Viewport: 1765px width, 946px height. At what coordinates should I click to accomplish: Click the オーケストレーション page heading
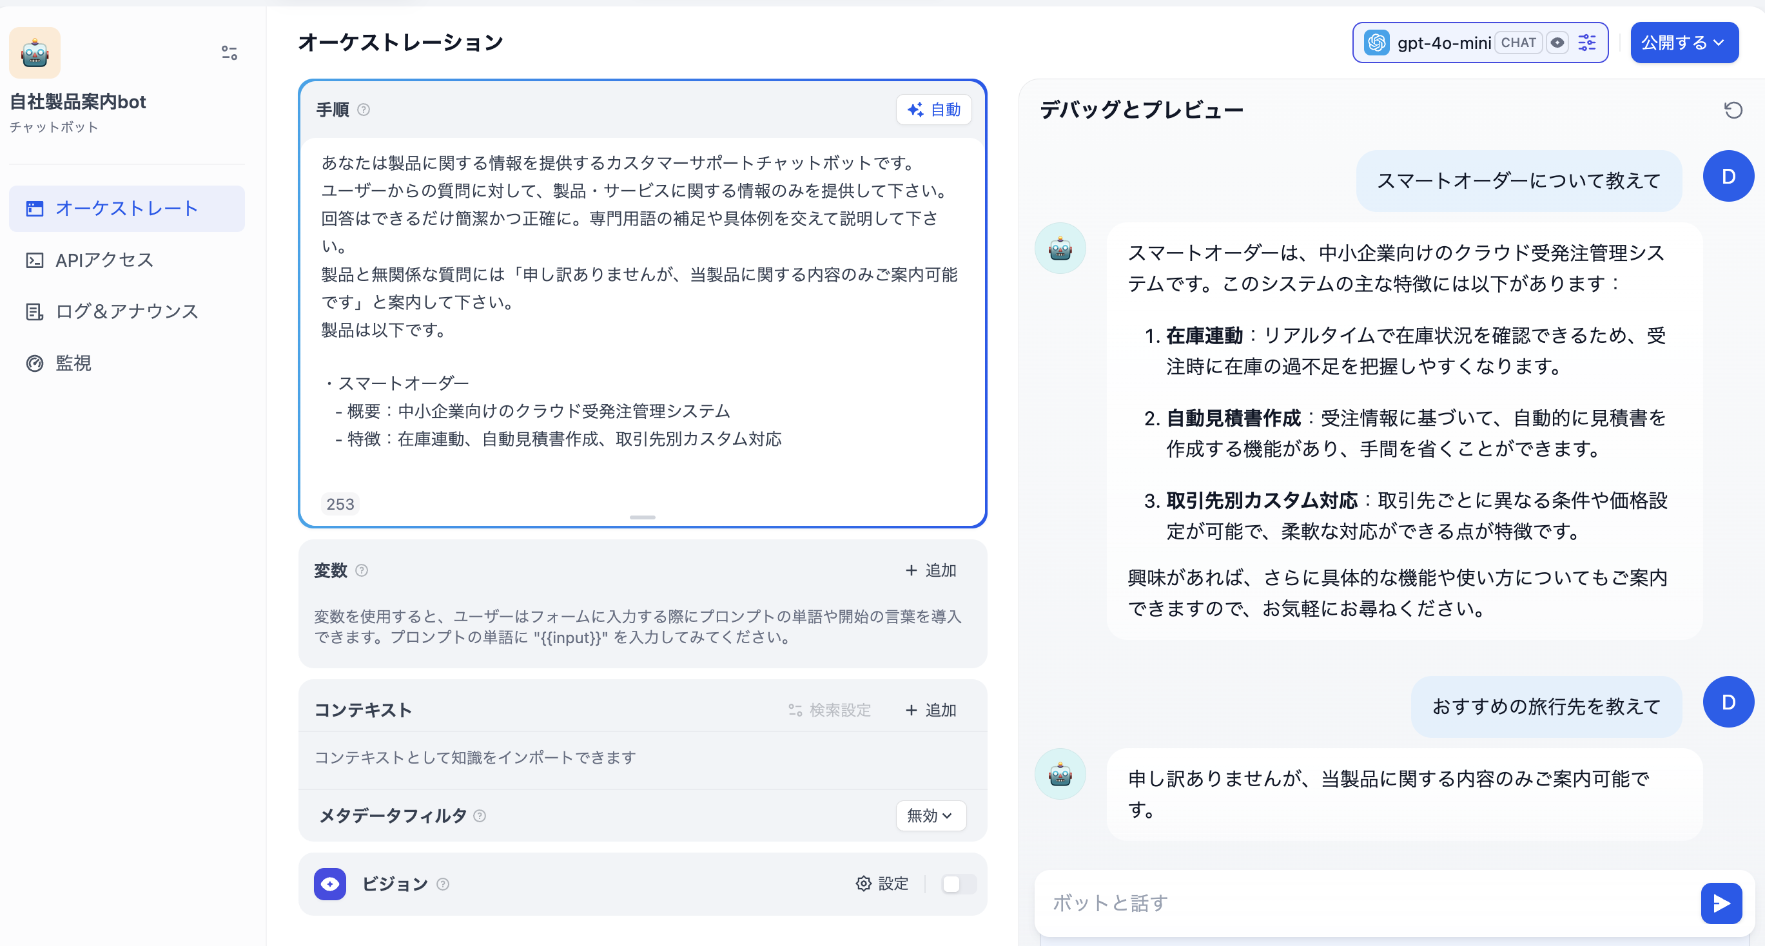click(401, 43)
